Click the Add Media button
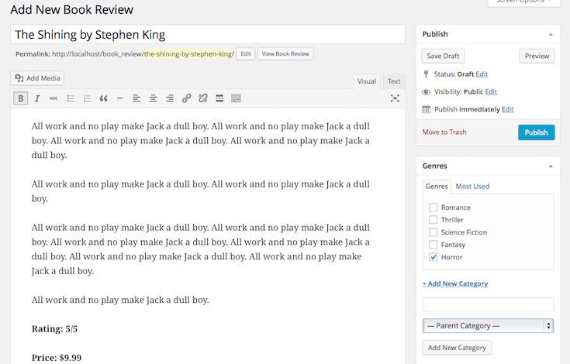This screenshot has height=364, width=570. [37, 78]
